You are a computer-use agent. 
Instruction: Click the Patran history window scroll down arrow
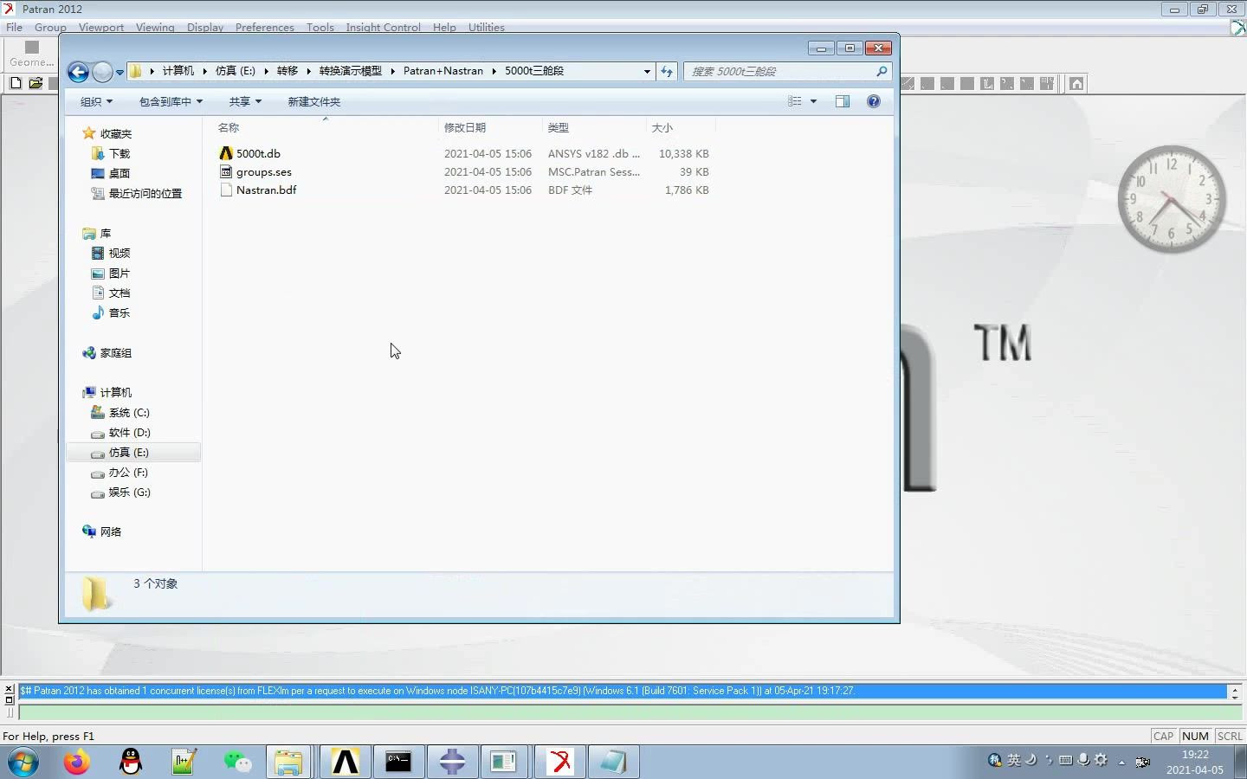1235,695
